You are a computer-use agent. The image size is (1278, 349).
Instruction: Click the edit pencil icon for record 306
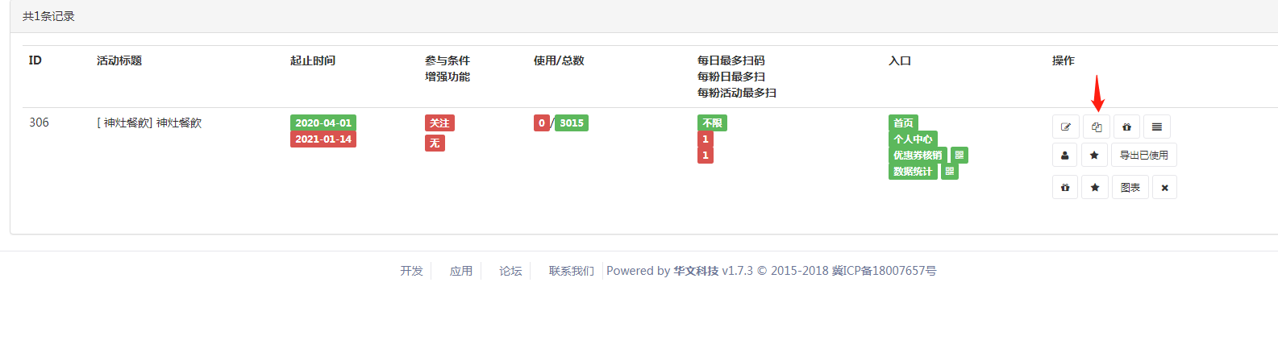click(1065, 127)
